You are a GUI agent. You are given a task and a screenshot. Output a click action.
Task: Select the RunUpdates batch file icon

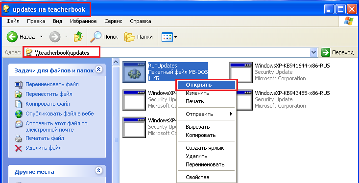(134, 72)
